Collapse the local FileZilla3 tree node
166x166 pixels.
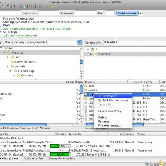[4, 52]
